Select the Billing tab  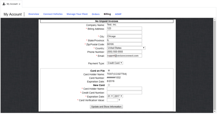107,14
